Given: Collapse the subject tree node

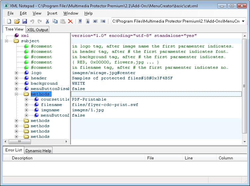Looking at the screenshot, I should [6, 41].
